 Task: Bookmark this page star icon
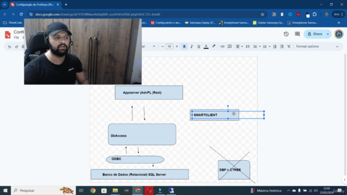262,15
